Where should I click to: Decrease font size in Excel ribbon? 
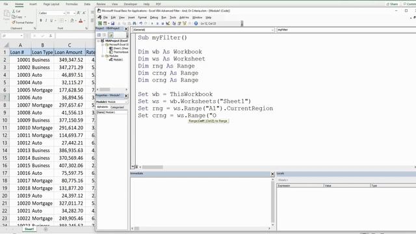coord(84,13)
